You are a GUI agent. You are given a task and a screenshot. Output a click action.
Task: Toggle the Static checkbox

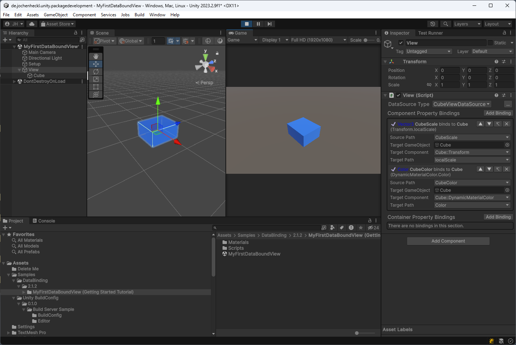(490, 43)
